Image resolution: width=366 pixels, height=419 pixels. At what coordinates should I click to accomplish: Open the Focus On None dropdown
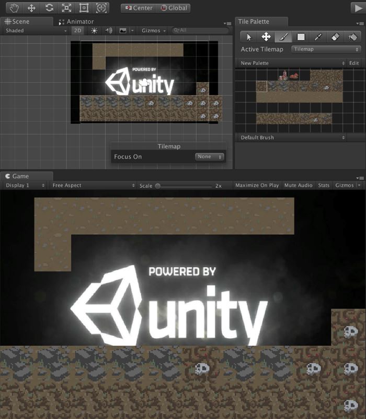click(209, 157)
